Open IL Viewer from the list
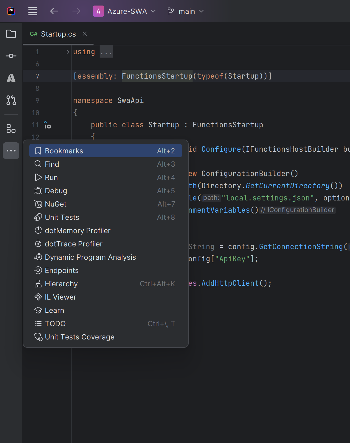This screenshot has height=443, width=350. point(106,297)
